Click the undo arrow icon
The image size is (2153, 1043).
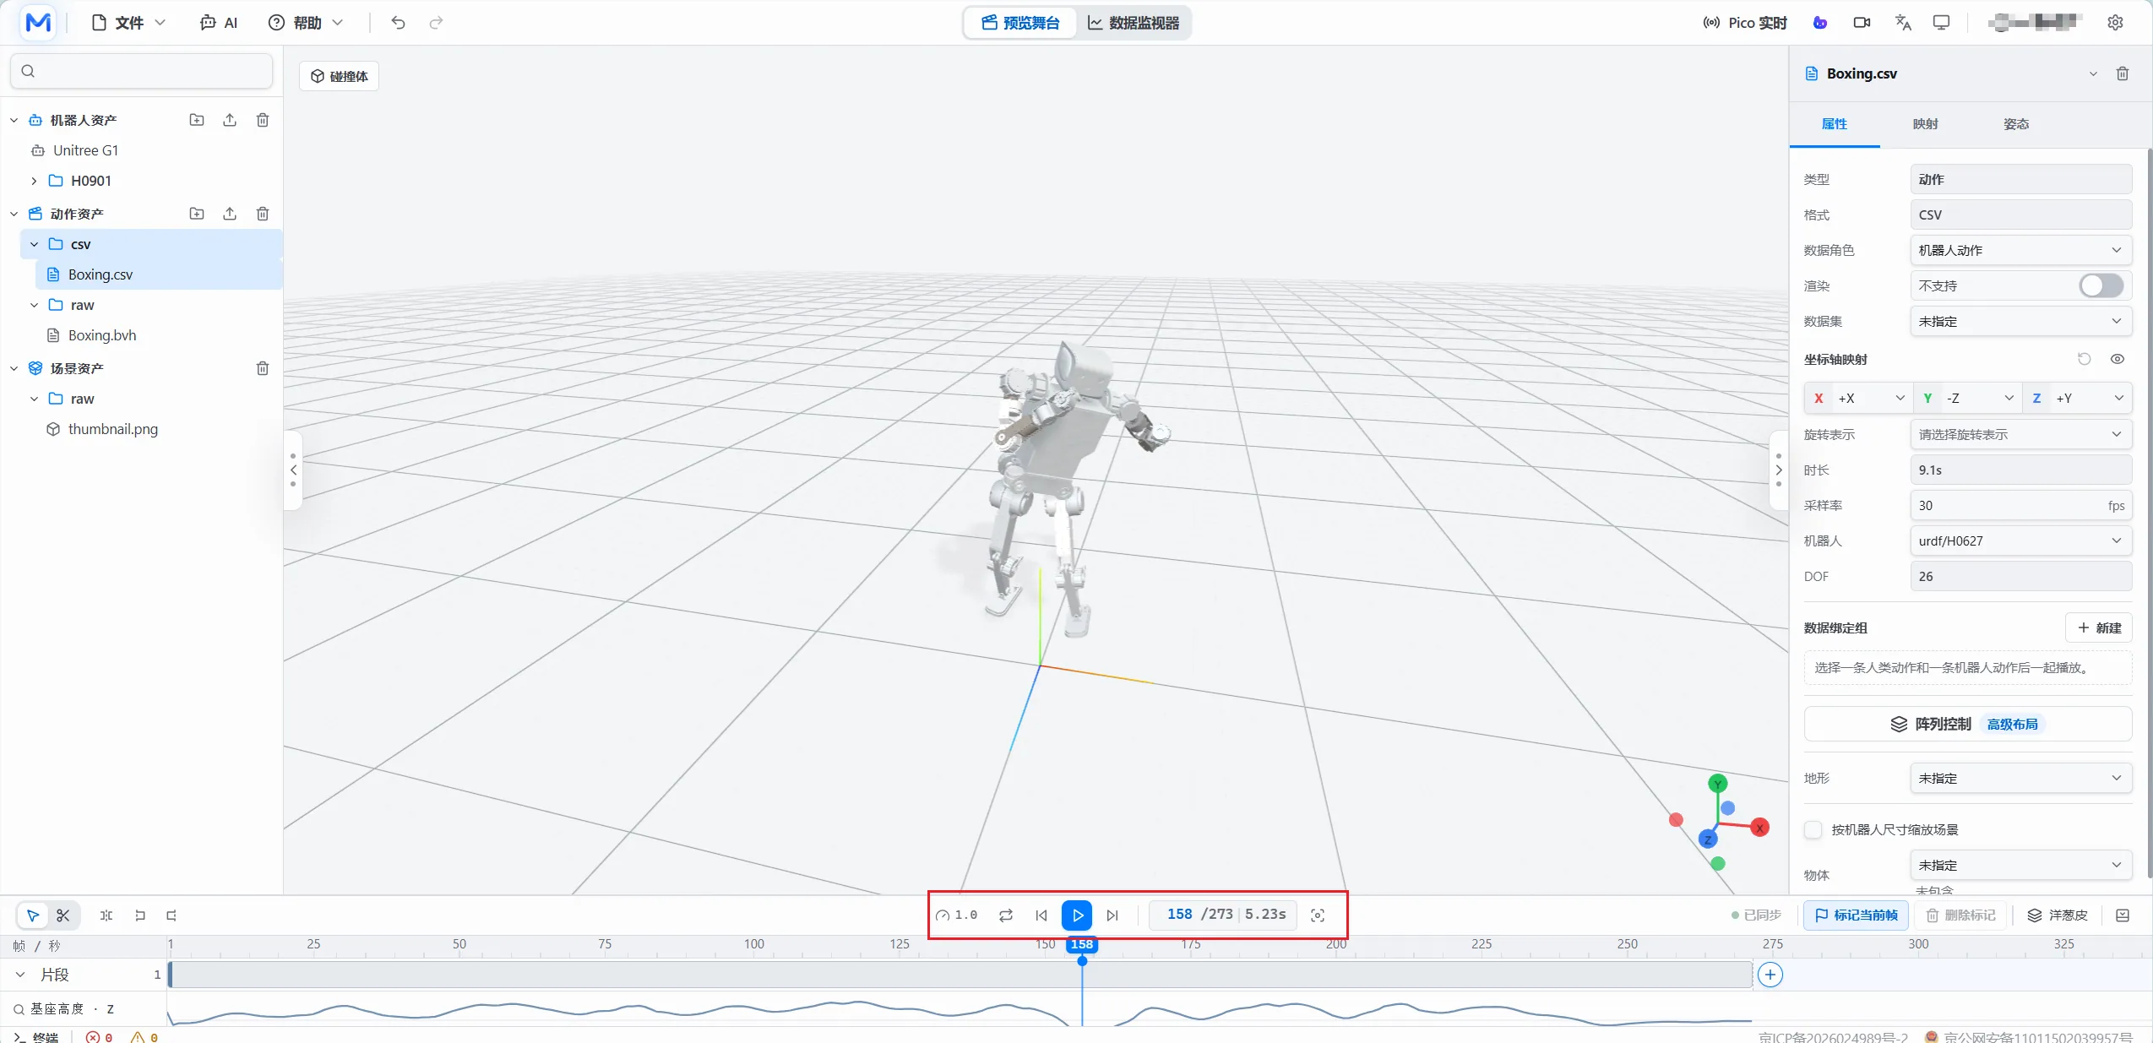(398, 23)
